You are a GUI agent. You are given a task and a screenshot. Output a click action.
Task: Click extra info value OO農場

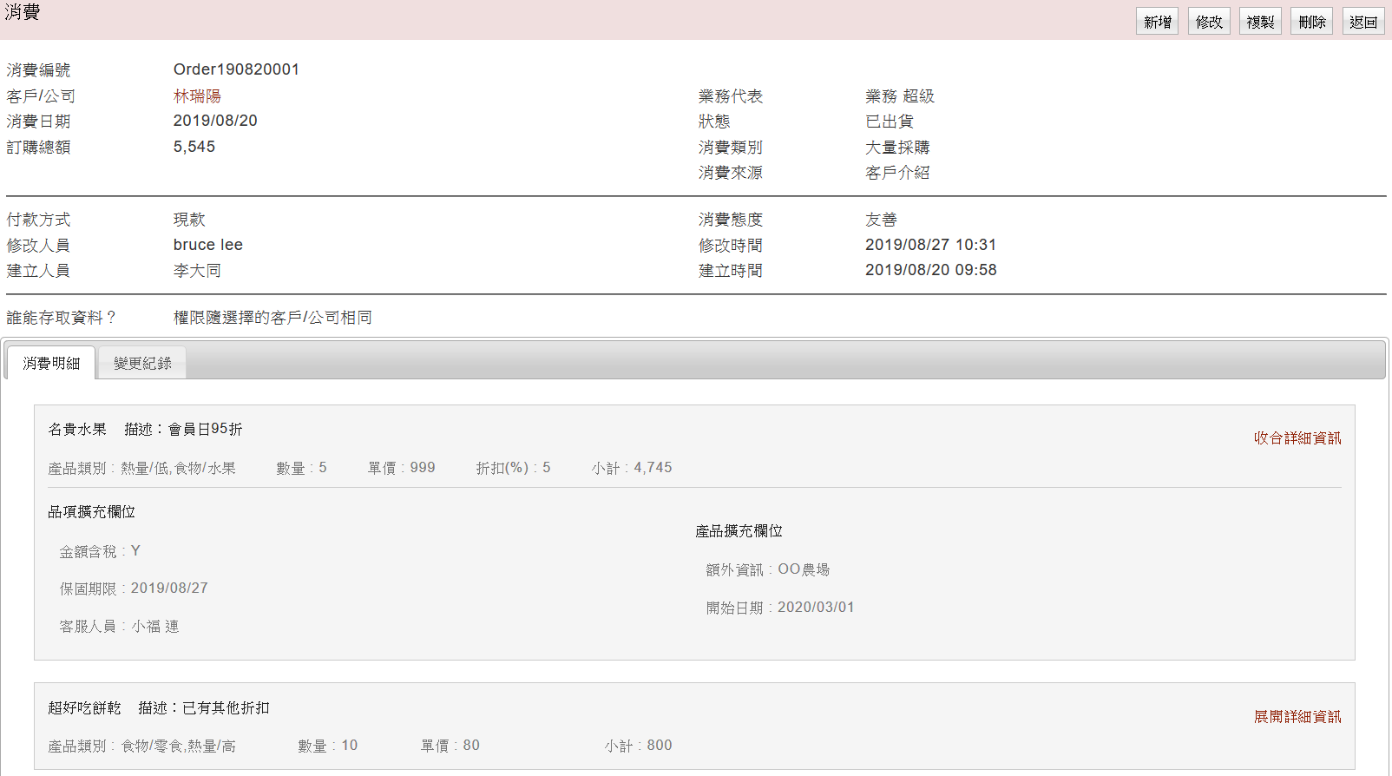click(804, 569)
